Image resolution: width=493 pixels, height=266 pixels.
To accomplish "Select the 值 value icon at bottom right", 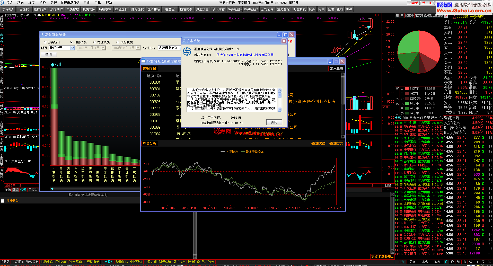I will point(483,262).
